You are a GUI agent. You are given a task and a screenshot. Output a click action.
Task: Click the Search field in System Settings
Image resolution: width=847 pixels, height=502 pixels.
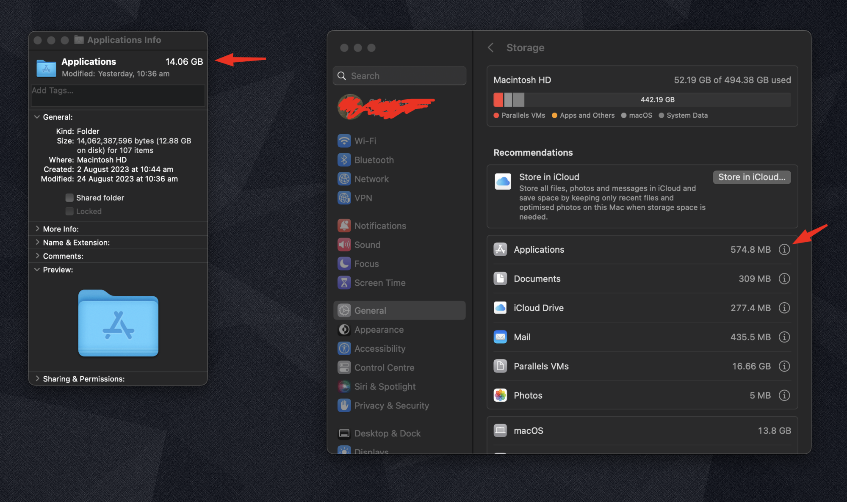point(399,76)
